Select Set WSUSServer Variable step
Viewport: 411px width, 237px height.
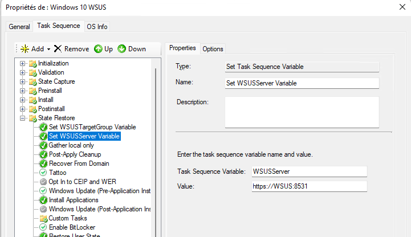84,136
